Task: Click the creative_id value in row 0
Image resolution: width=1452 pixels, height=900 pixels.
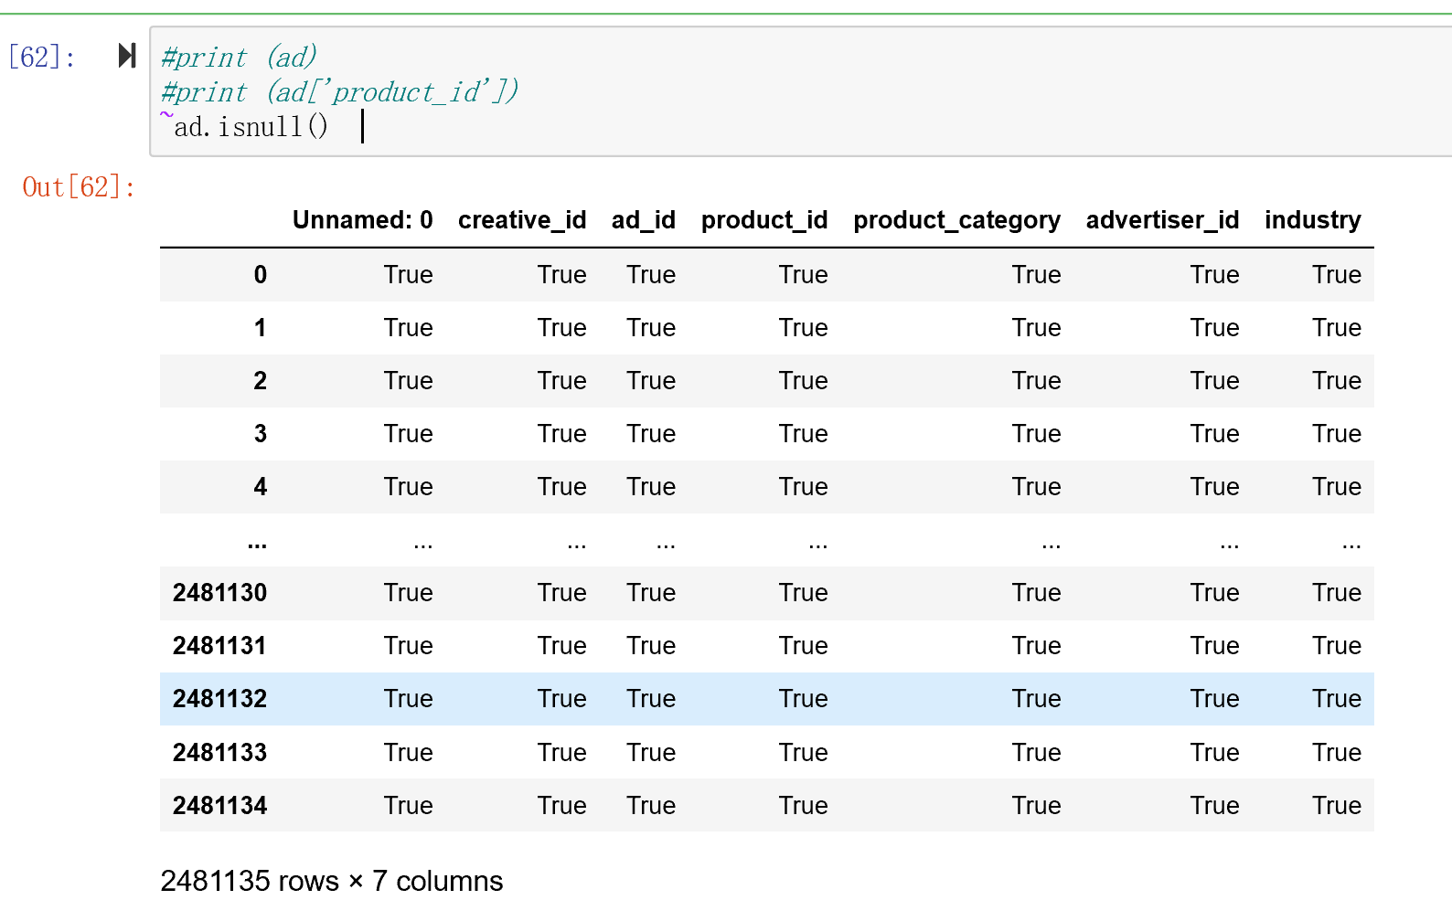Action: pyautogui.click(x=561, y=275)
